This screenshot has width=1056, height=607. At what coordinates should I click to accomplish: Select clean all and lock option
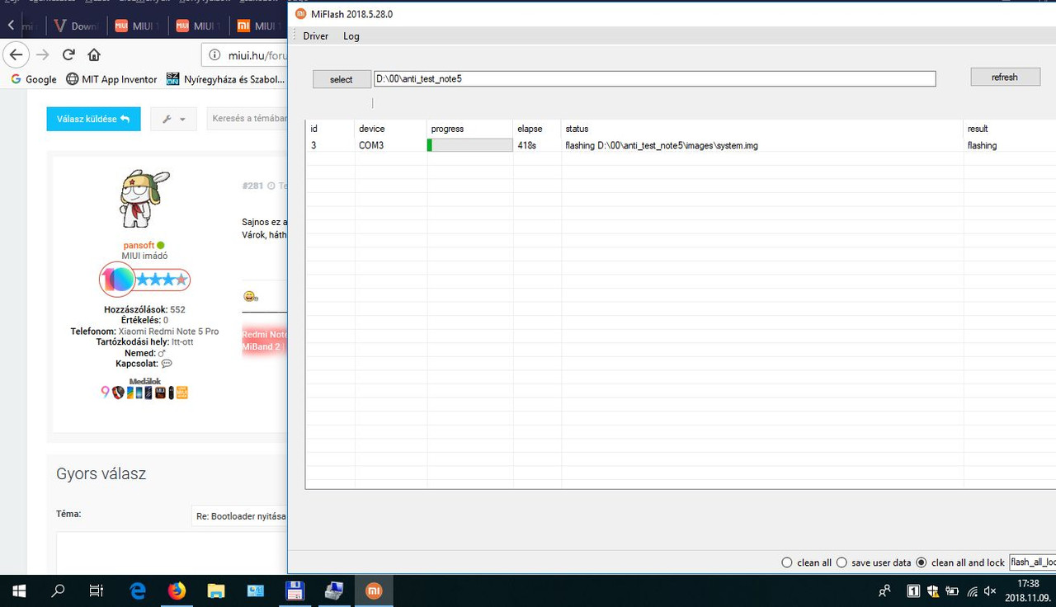point(922,562)
